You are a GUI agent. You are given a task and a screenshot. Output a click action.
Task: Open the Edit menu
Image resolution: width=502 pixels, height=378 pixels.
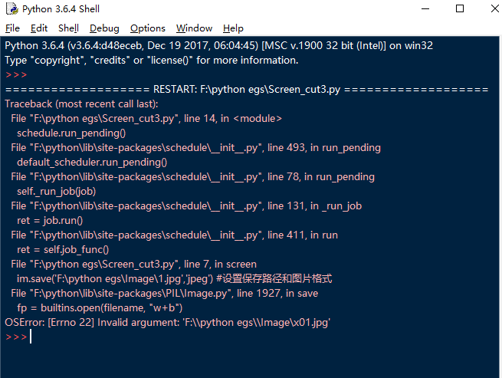pyautogui.click(x=39, y=28)
